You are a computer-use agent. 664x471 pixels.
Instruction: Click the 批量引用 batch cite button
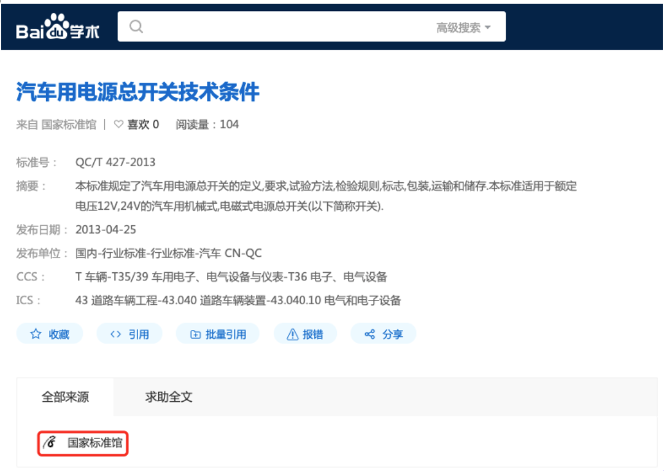click(218, 334)
